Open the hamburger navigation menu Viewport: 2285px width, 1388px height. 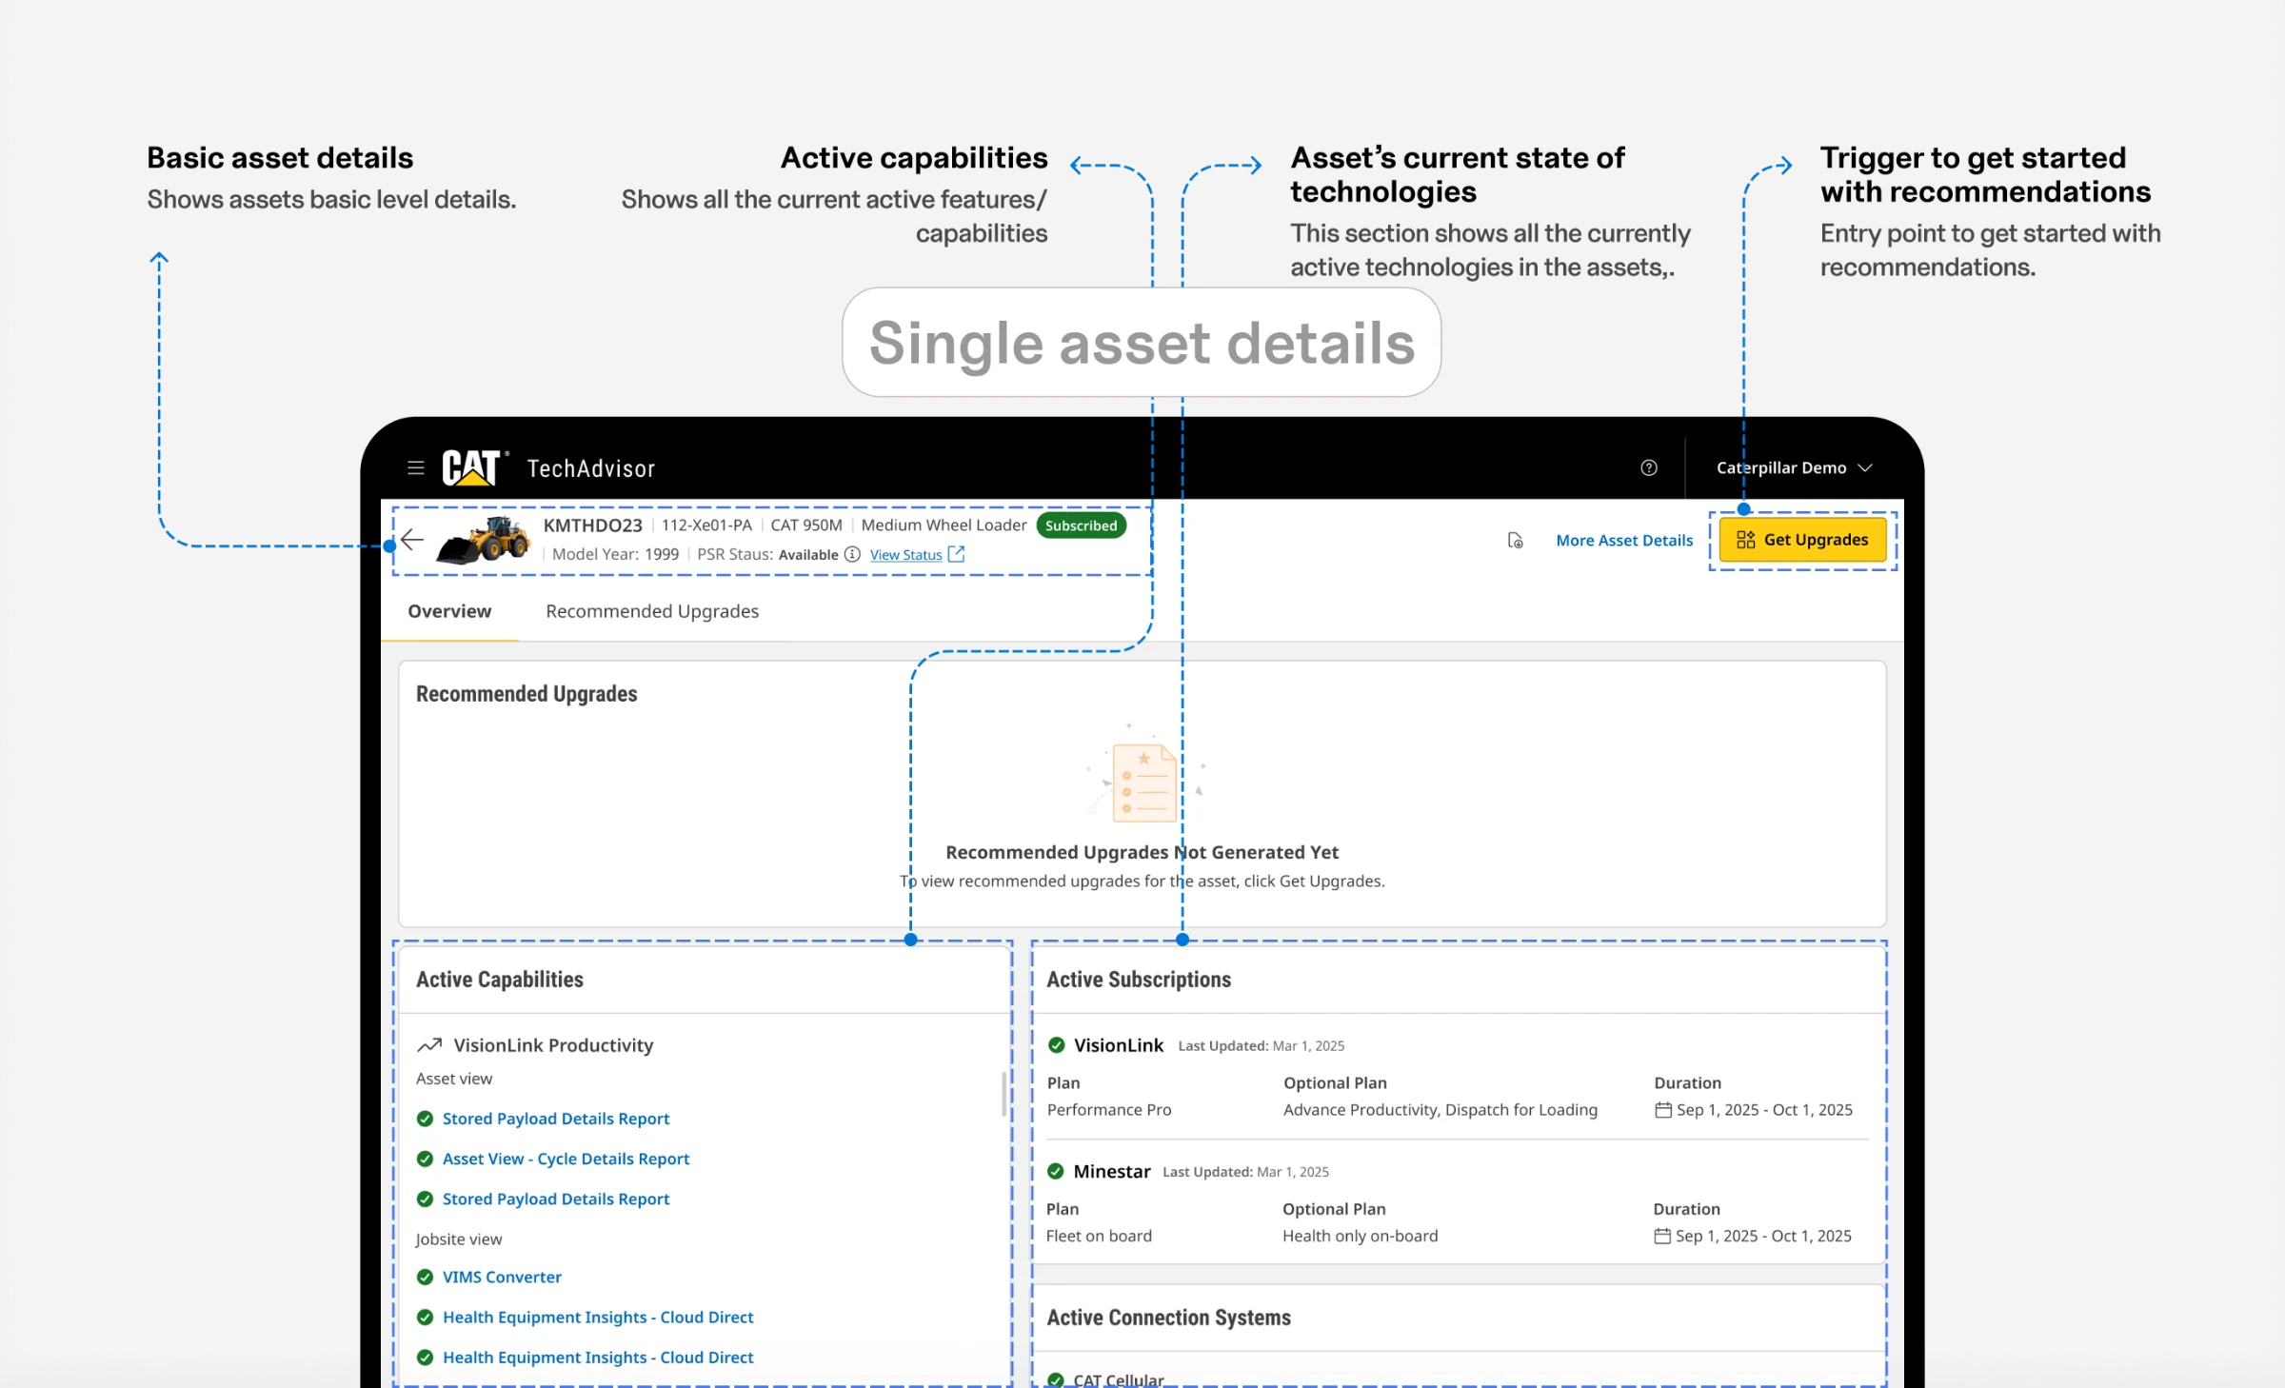pos(415,467)
